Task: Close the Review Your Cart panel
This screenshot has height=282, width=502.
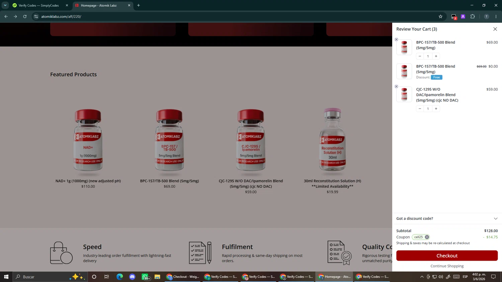Action: point(495,29)
